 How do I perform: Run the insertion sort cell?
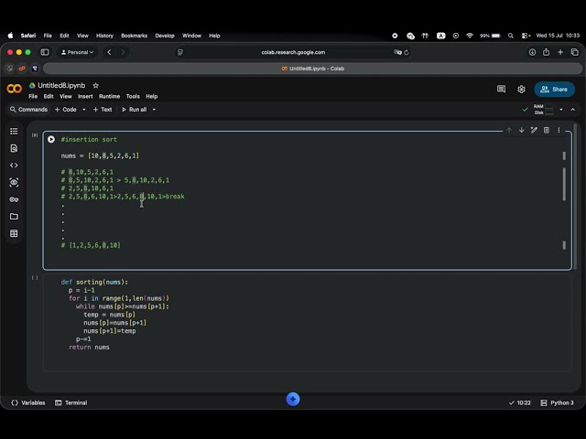point(51,139)
